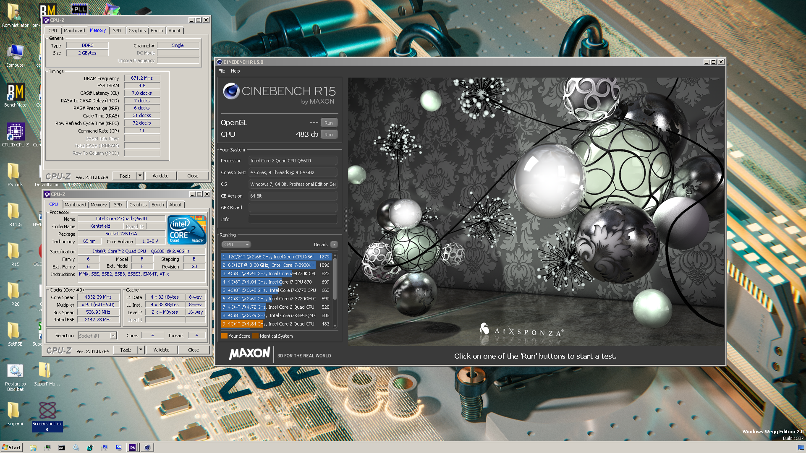Click the Core Voltage value 1.848 V
The width and height of the screenshot is (806, 453).
pyautogui.click(x=150, y=242)
